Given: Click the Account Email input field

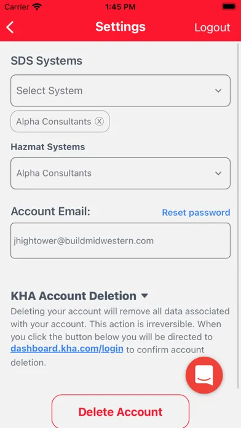Looking at the screenshot, I should (x=120, y=240).
